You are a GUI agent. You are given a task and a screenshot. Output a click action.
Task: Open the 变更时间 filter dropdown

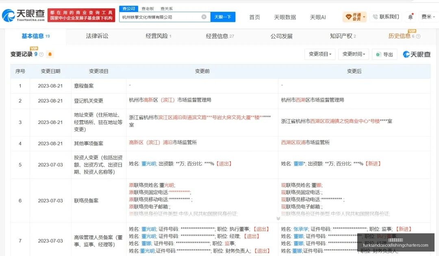(354, 54)
